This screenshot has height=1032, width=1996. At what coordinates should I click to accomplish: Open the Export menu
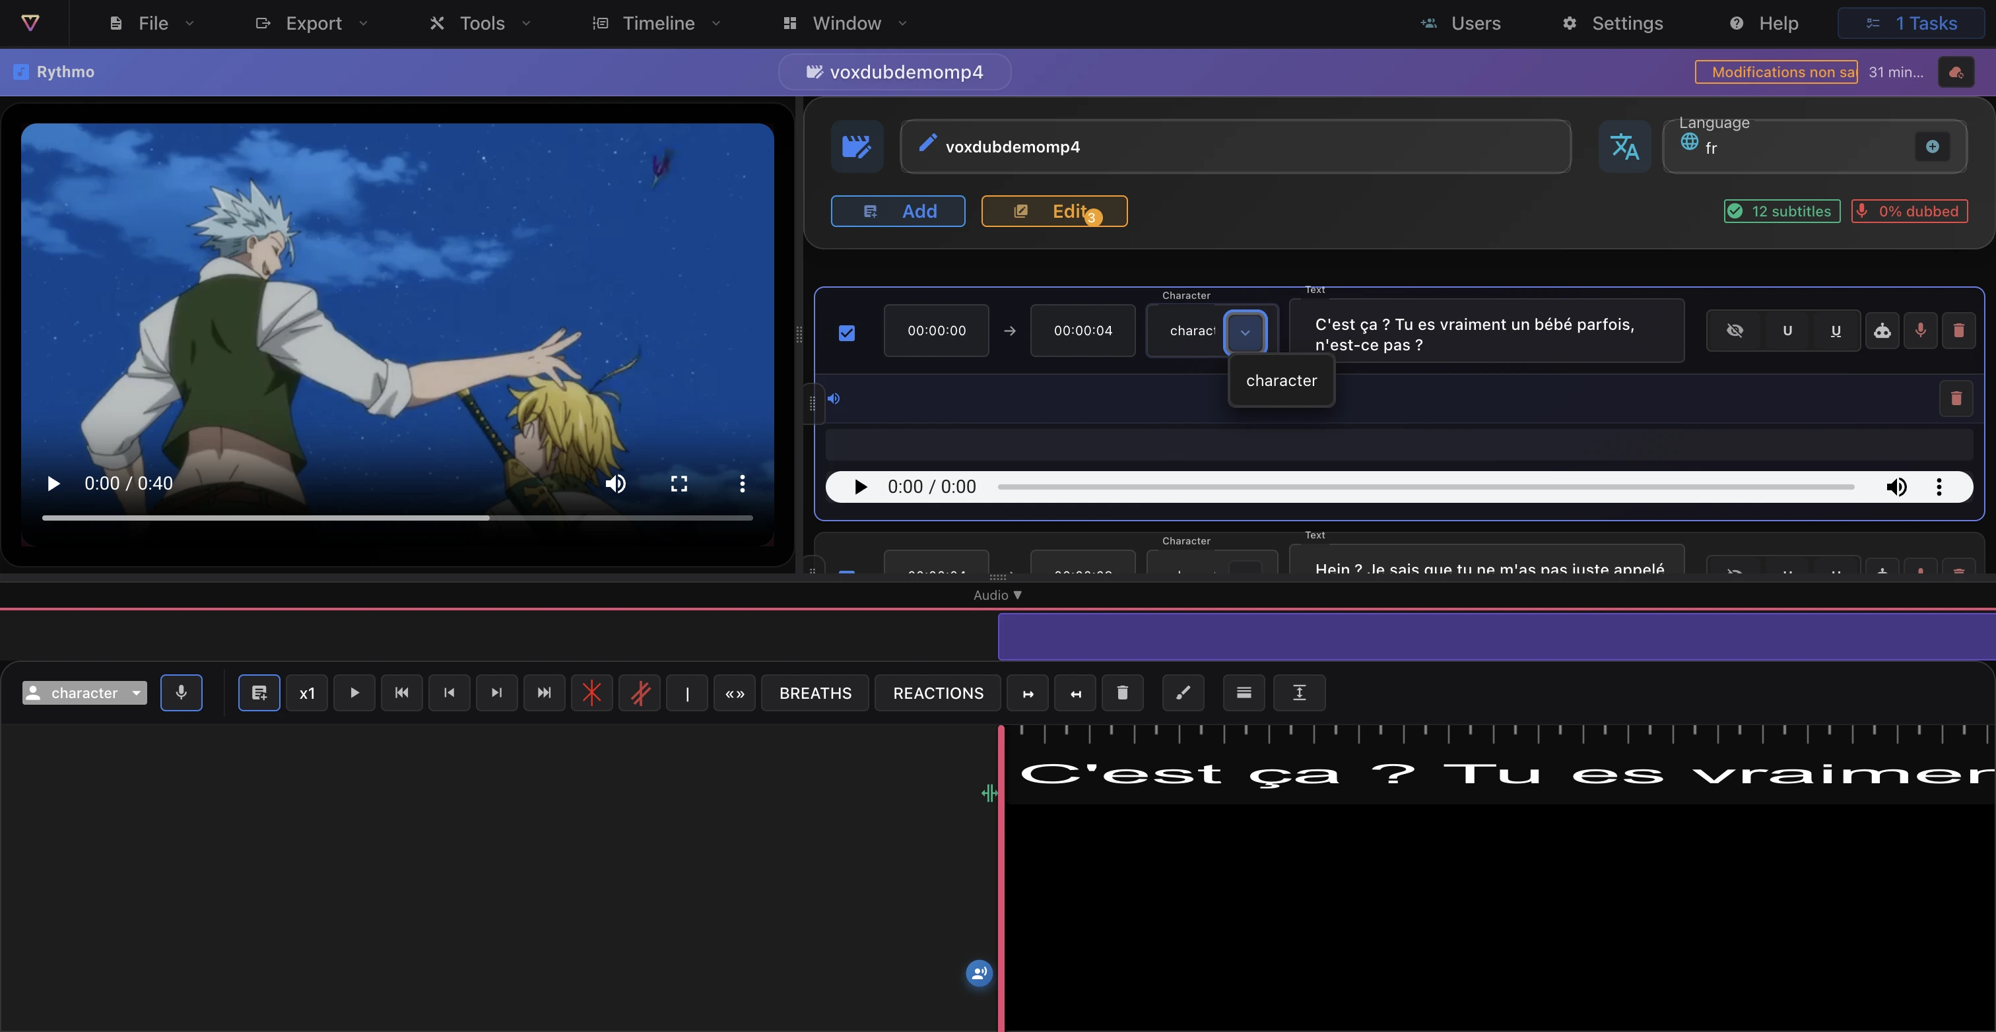[312, 23]
